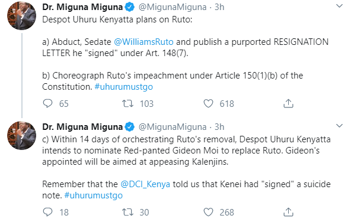
Task: Share the first tweet via share icon
Action: click(x=288, y=104)
